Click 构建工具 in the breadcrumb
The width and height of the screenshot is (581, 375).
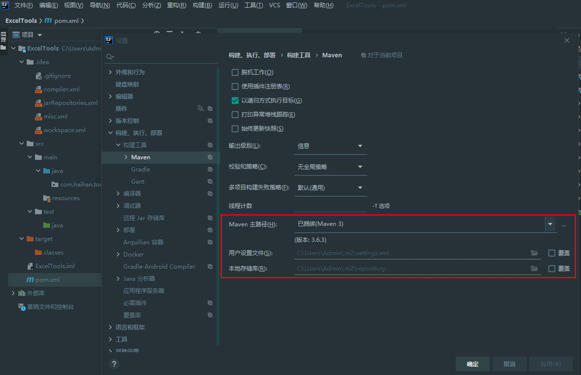pyautogui.click(x=299, y=55)
